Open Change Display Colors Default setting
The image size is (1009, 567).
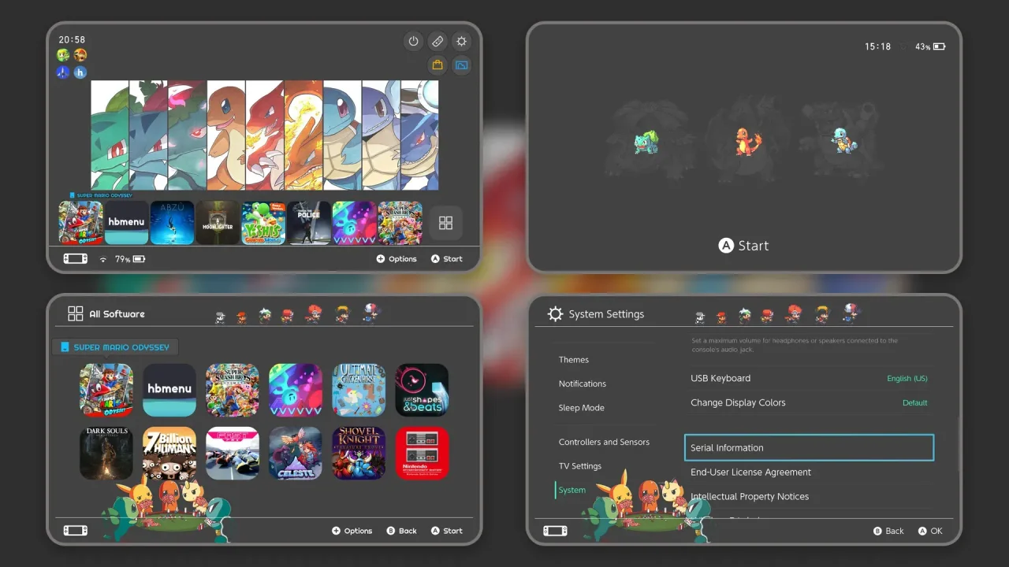809,402
